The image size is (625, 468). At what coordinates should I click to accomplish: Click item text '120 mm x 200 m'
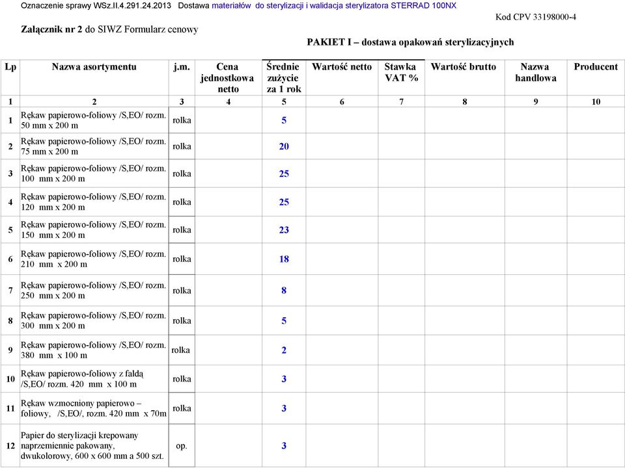(53, 207)
